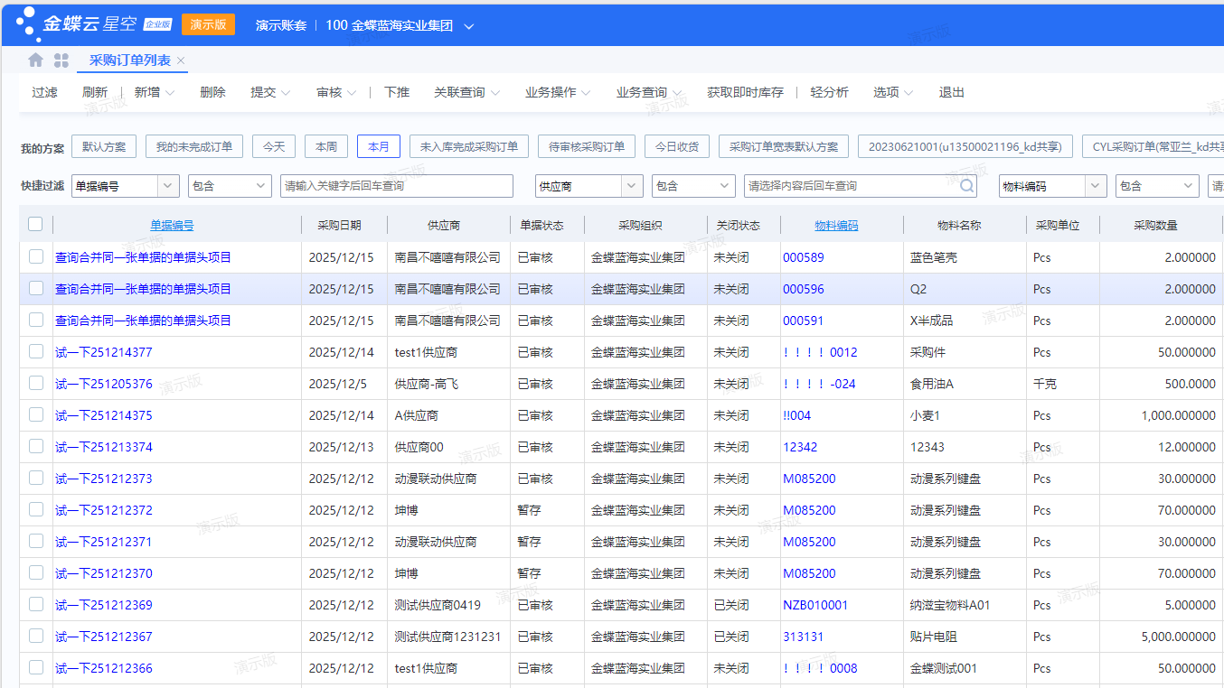Viewport: 1224px width, 688px height.
Task: Select the 待审核采购订单 scheme
Action: (586, 146)
